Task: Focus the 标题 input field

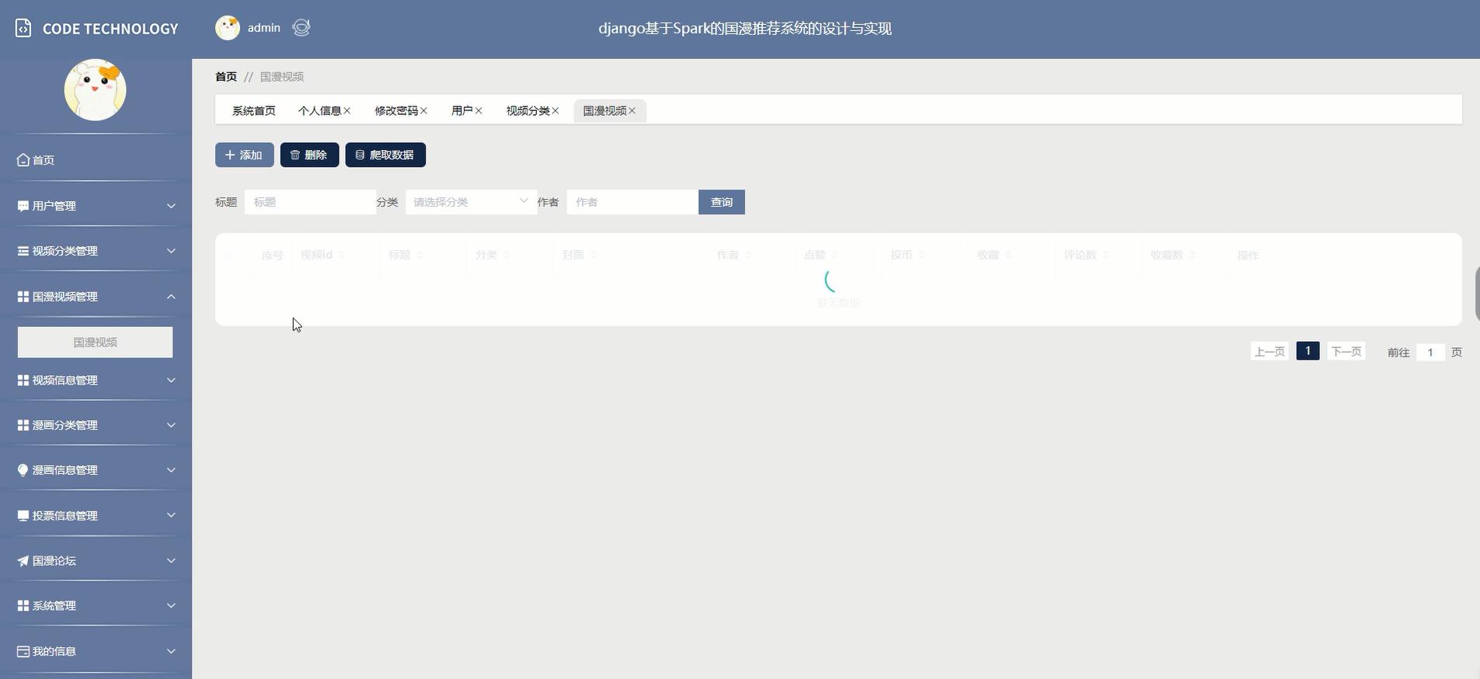Action: (x=310, y=202)
